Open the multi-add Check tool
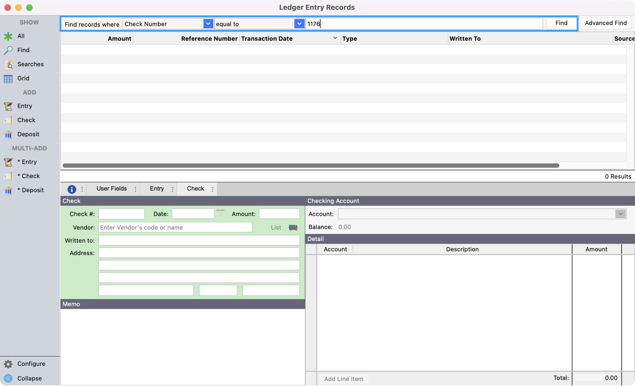The width and height of the screenshot is (635, 386). coord(8,176)
